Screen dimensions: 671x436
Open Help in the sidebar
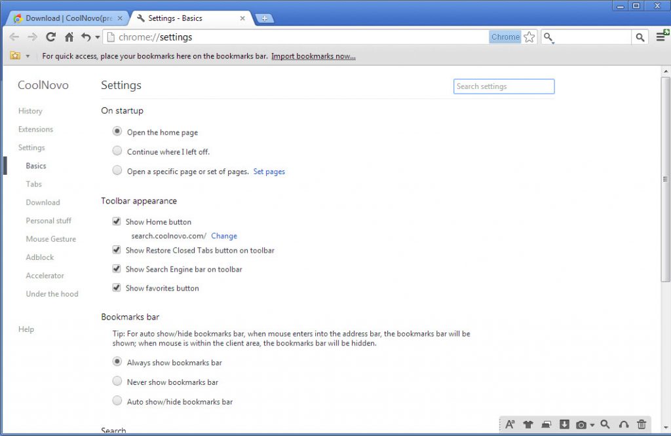pyautogui.click(x=26, y=329)
